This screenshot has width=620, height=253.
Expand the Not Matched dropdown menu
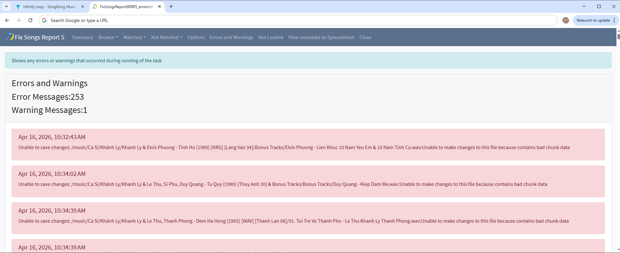point(167,37)
